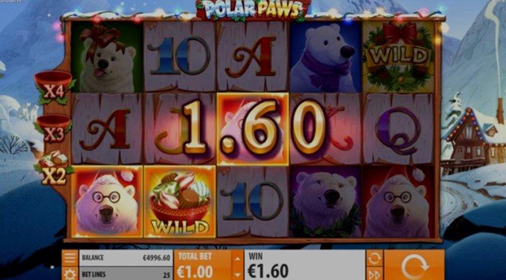Click the Win €1.60 display
Viewport: 506px width, 280px height.
coord(305,265)
